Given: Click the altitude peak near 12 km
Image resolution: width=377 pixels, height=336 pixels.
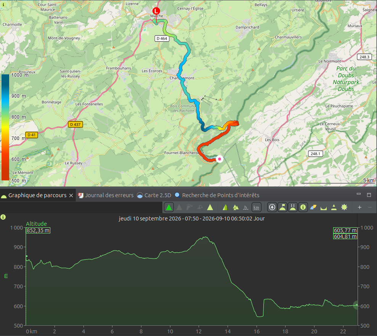Looking at the screenshot, I should point(205,237).
